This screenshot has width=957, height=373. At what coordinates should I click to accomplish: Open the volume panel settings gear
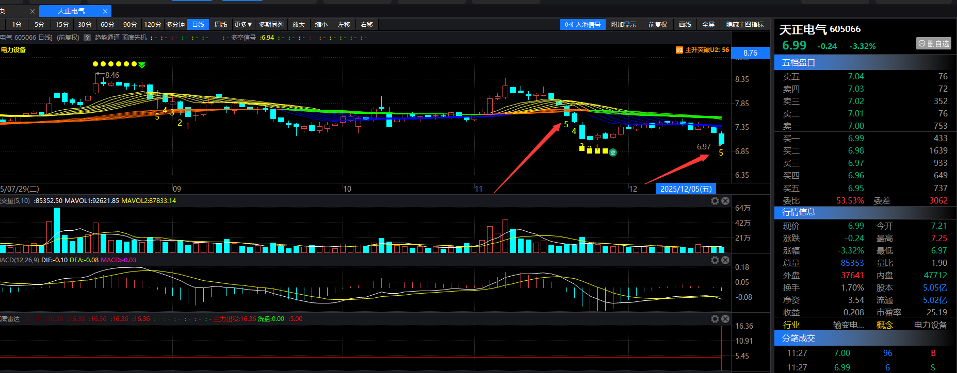(715, 201)
